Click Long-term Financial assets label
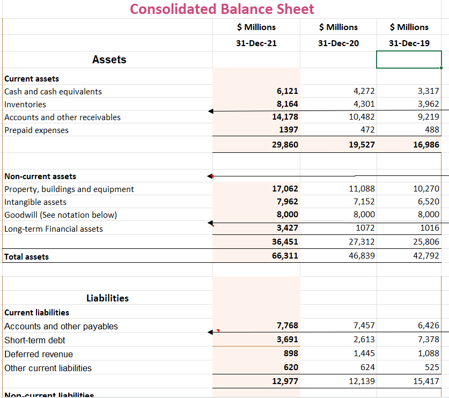 tap(54, 229)
